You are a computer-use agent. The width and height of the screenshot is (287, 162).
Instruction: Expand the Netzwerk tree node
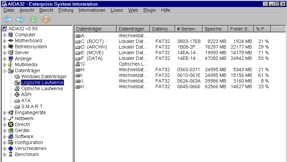tap(5, 118)
